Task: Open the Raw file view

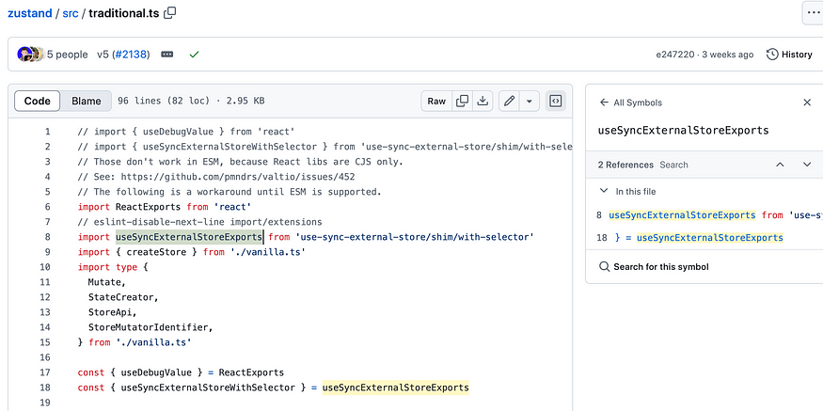Action: (436, 101)
